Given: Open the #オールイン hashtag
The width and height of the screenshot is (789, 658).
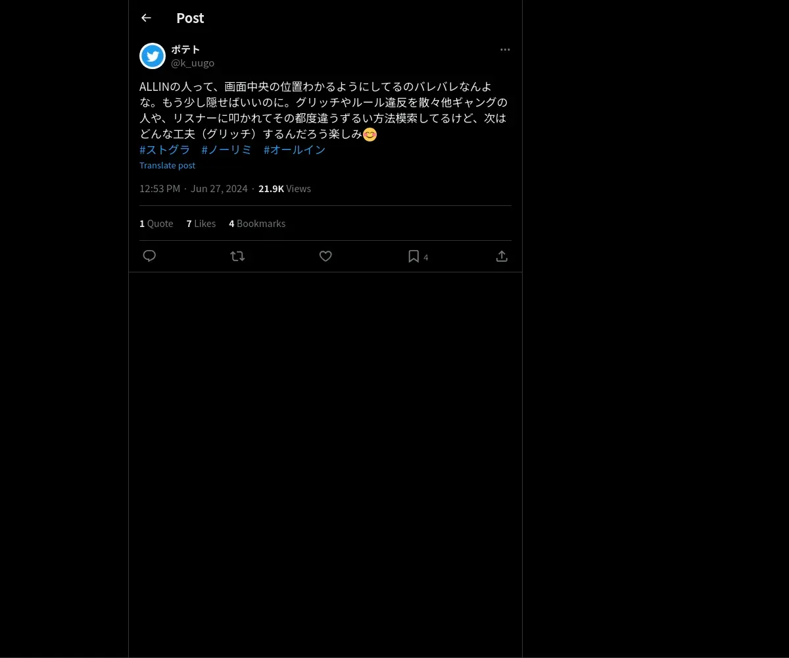Looking at the screenshot, I should pyautogui.click(x=295, y=149).
